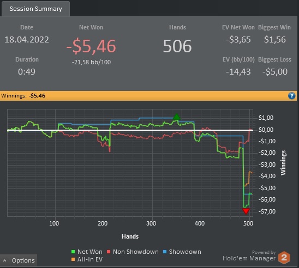Select the EV bb/100 value -14,43
299x268 pixels.
pyautogui.click(x=238, y=72)
